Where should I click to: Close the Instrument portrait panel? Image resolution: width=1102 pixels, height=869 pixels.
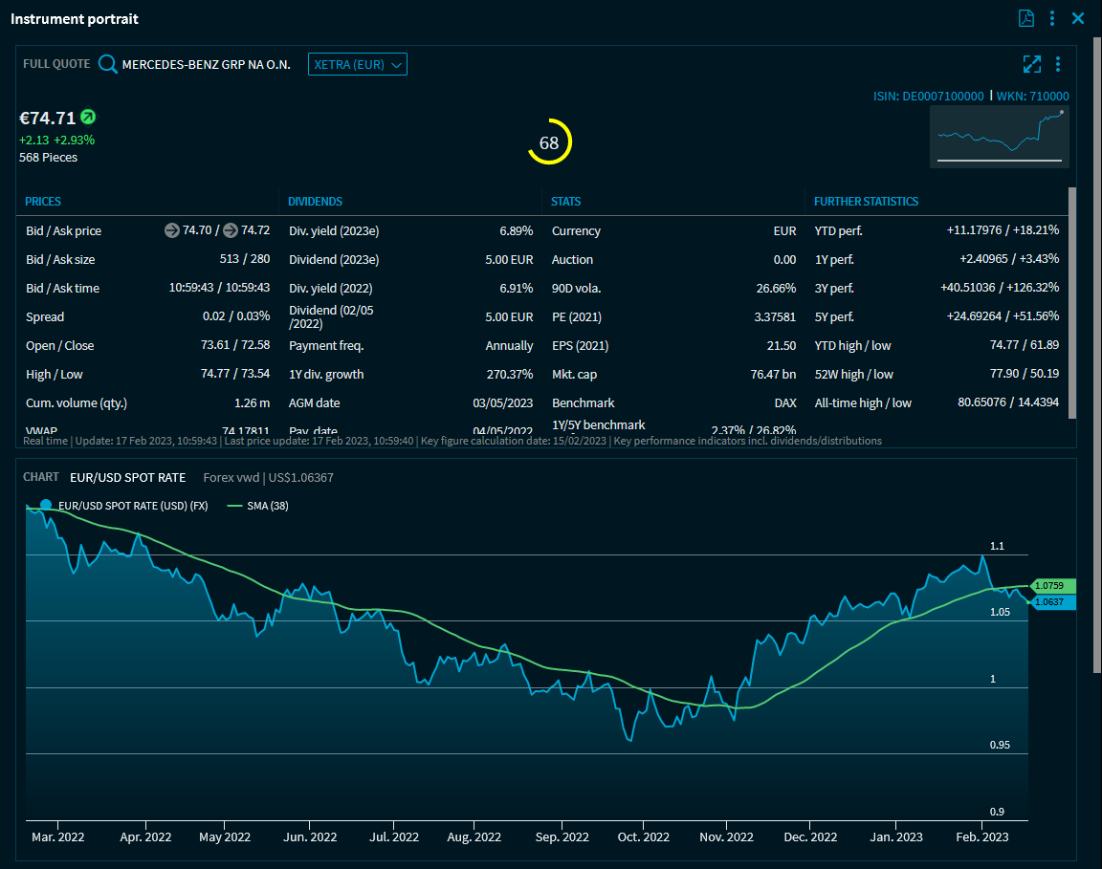coord(1078,18)
